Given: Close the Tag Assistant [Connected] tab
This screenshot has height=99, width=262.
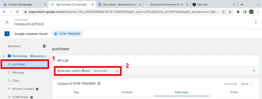Looking at the screenshot, I should (x=93, y=5).
